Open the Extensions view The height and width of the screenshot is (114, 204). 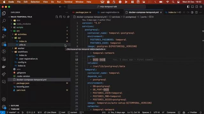[x=4, y=44]
